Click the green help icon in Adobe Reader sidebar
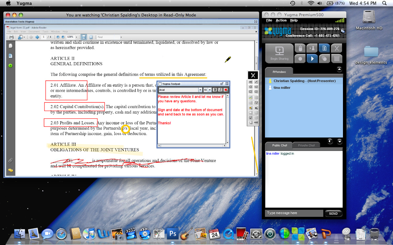Viewport: 393px width, 245px height. [10, 66]
